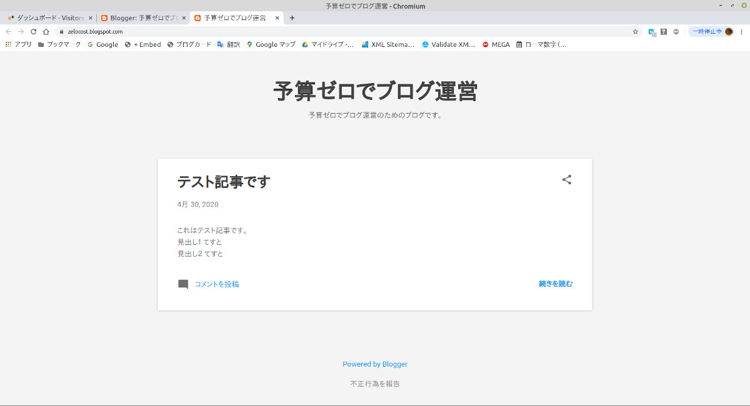Screen dimensions: 750x406
Task: Click the 不正行為を報告 link
Action: [x=375, y=384]
